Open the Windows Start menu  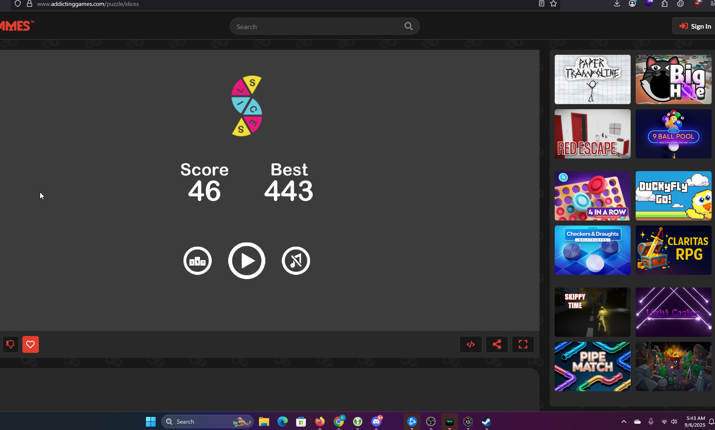[151, 422]
